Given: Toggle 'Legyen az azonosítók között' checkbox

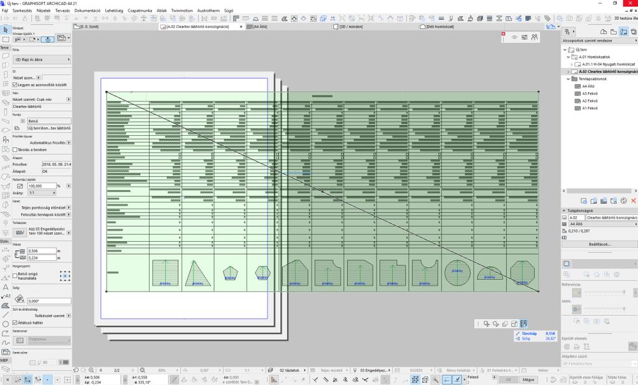Looking at the screenshot, I should (15, 85).
